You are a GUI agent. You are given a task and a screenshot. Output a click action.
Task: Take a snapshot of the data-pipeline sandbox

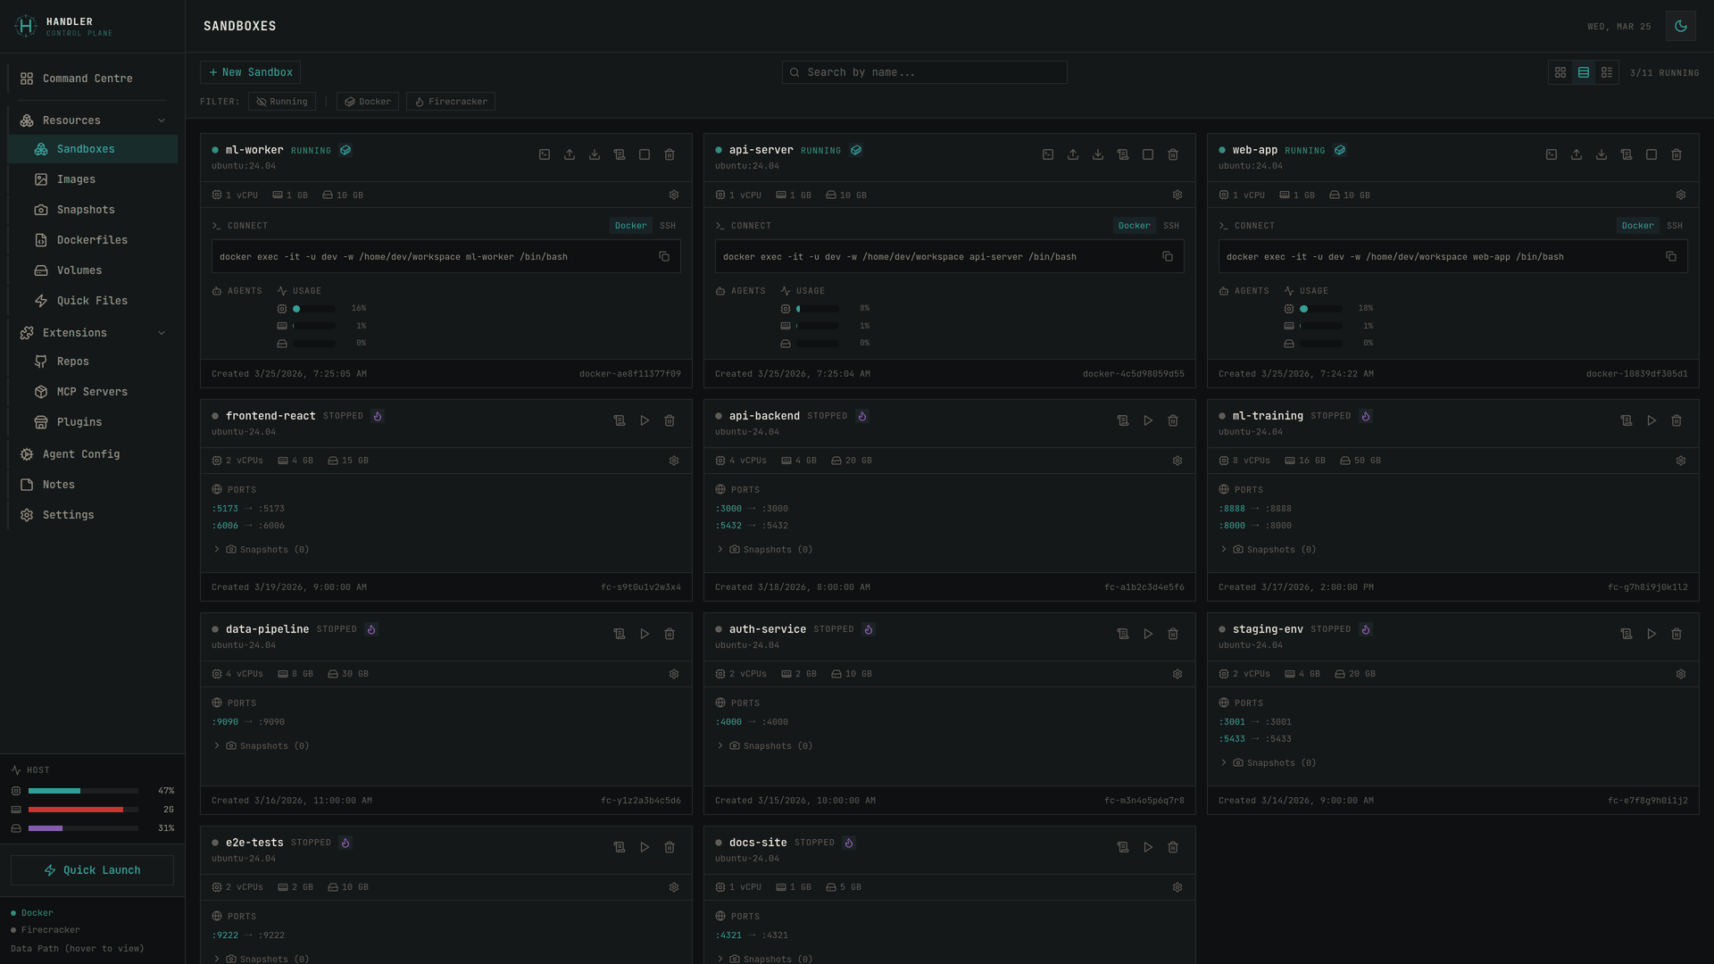click(620, 634)
